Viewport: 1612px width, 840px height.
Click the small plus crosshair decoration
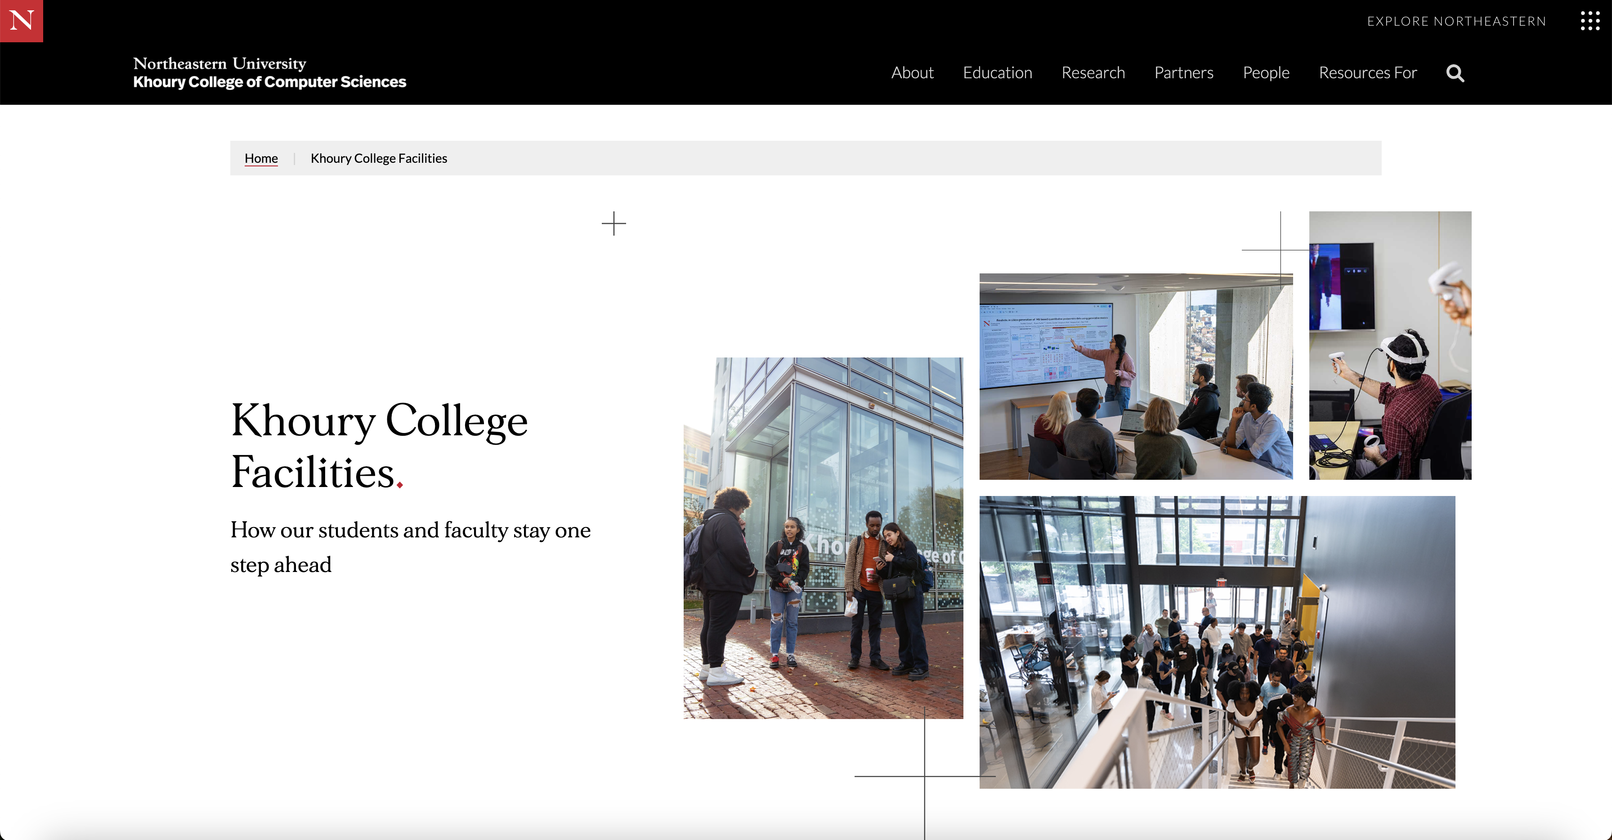click(x=613, y=223)
